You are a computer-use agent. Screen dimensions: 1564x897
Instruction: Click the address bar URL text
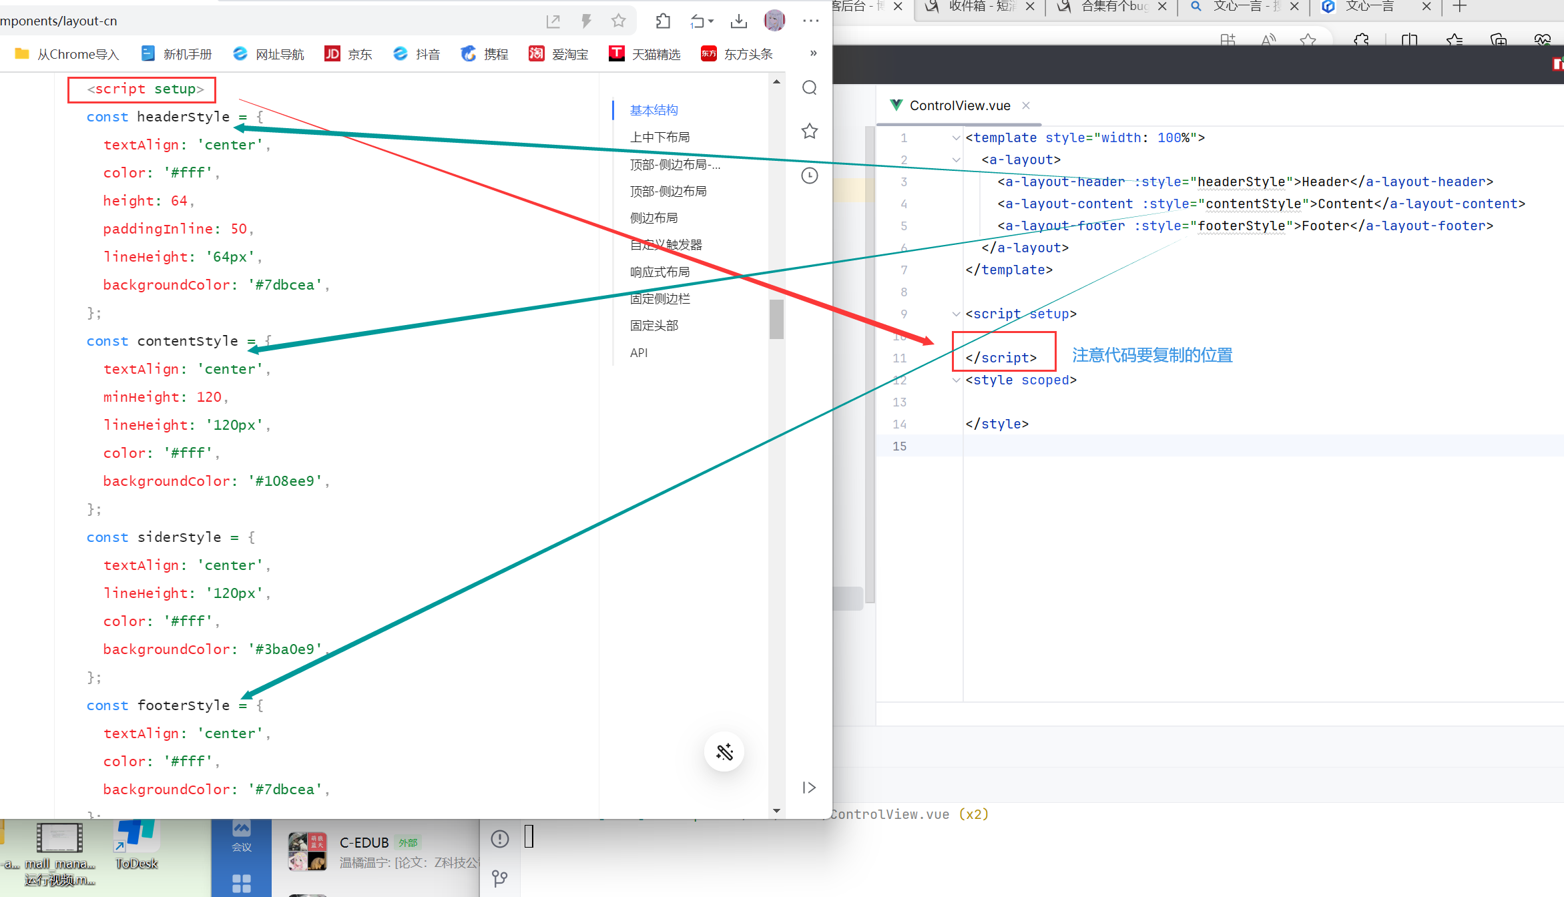point(59,21)
